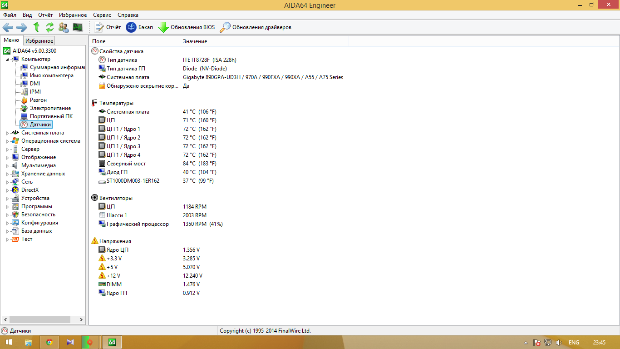The width and height of the screenshot is (620, 349).
Task: Open the Вид menu
Action: pos(27,15)
